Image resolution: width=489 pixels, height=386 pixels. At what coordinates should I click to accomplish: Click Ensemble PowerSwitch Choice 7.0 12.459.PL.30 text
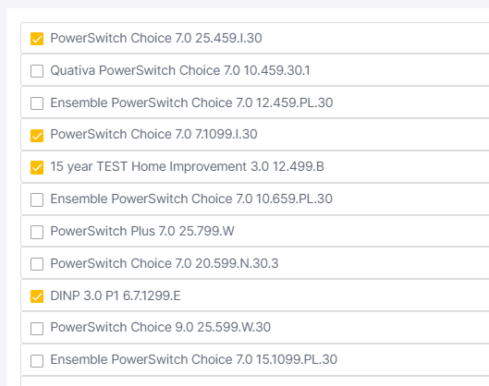coord(191,103)
